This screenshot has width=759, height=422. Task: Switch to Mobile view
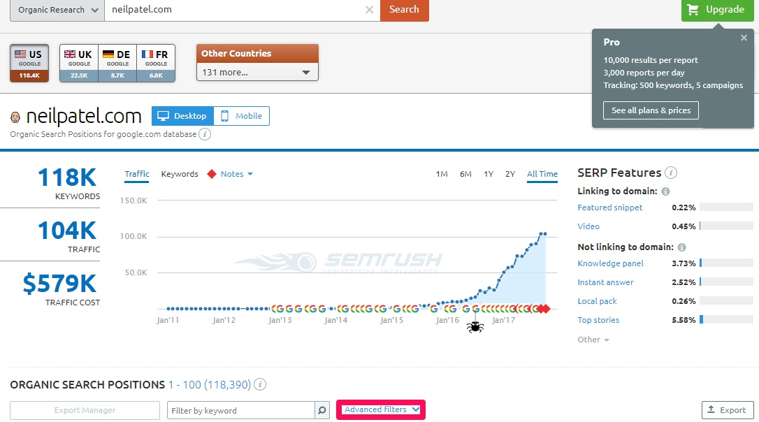tap(241, 116)
